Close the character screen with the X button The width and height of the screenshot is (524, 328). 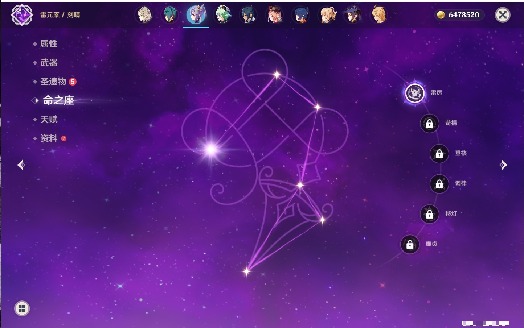pyautogui.click(x=503, y=15)
